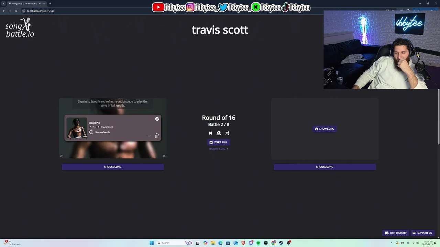Open Microsoft Store from the taskbar
Image resolution: width=440 pixels, height=247 pixels.
[x=228, y=243]
